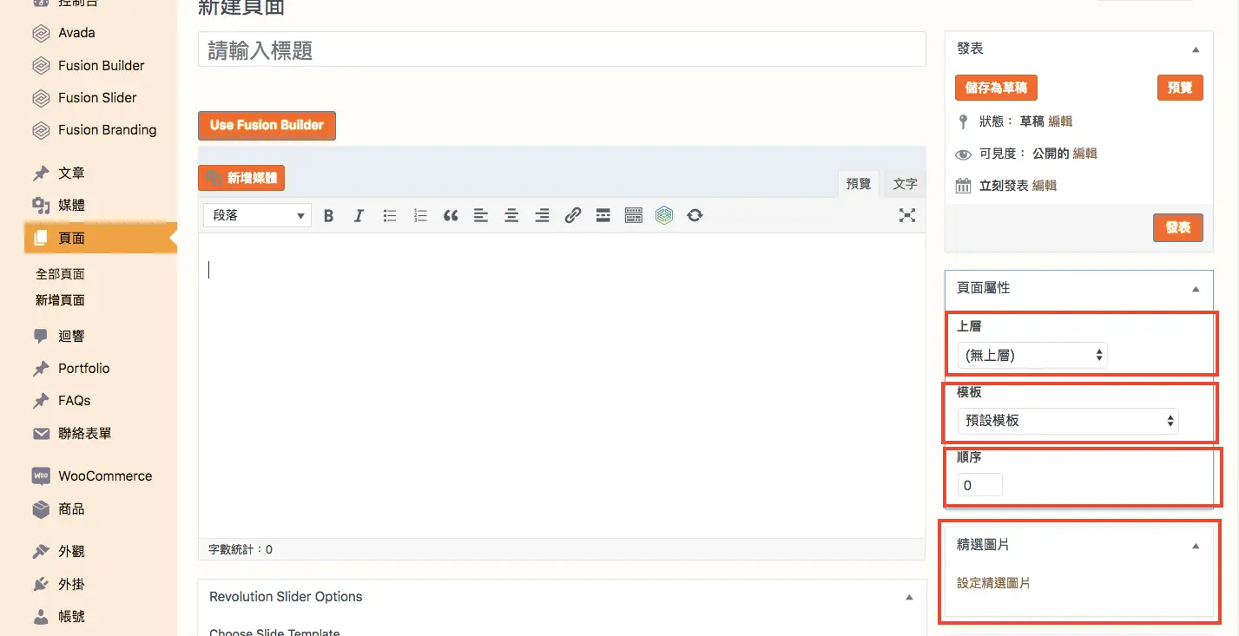Collapse the 精選圖片 featured image panel
This screenshot has height=636, width=1239.
coord(1196,546)
